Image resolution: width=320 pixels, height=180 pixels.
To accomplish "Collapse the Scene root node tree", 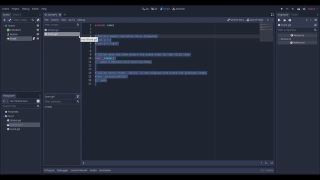I will [x=3, y=25].
